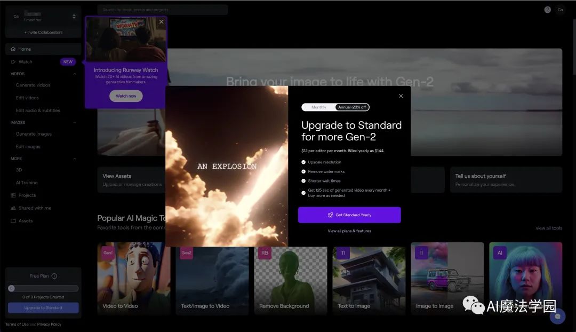Open the Remove Background tool card

click(x=291, y=281)
